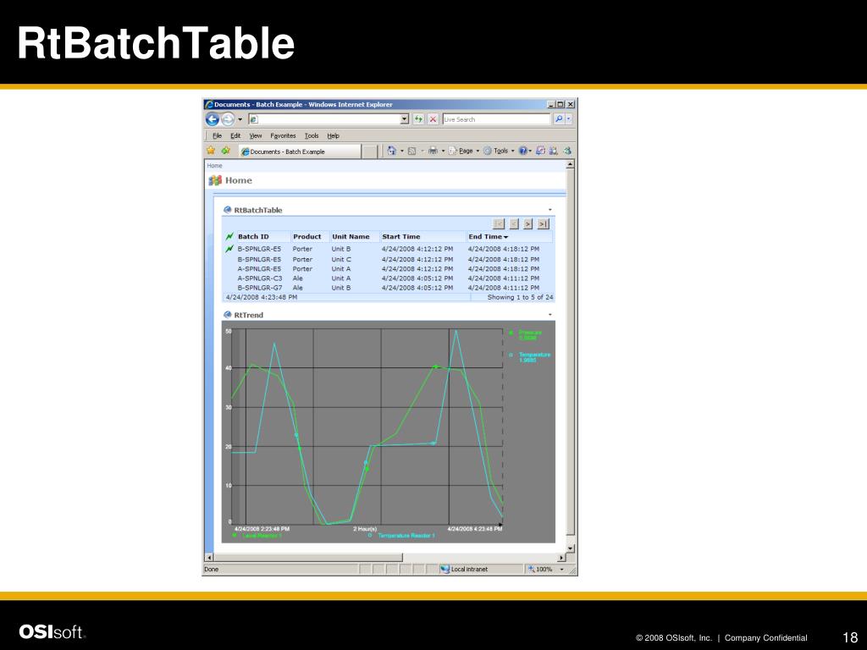Screen dimensions: 867x650
Task: Click the 'Showing 1 to 5 of 24' text
Action: 520,297
